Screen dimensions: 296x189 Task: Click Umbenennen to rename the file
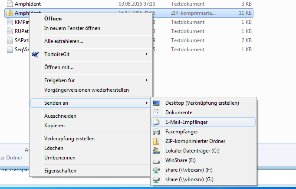(x=60, y=158)
